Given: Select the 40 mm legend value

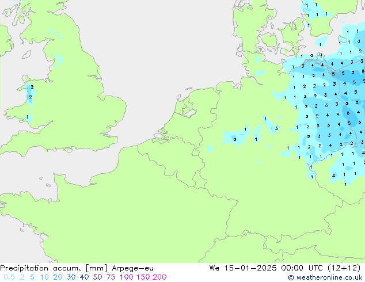Looking at the screenshot, I should click(84, 277).
